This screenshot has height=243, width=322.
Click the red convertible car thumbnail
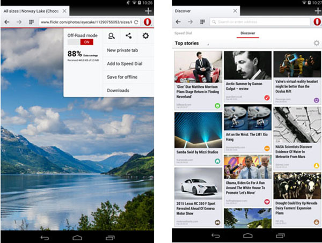click(198, 67)
